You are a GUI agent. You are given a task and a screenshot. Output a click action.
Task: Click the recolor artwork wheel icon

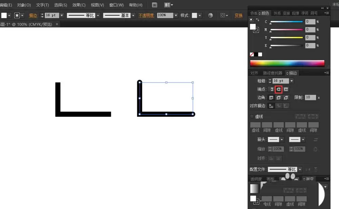click(211, 15)
